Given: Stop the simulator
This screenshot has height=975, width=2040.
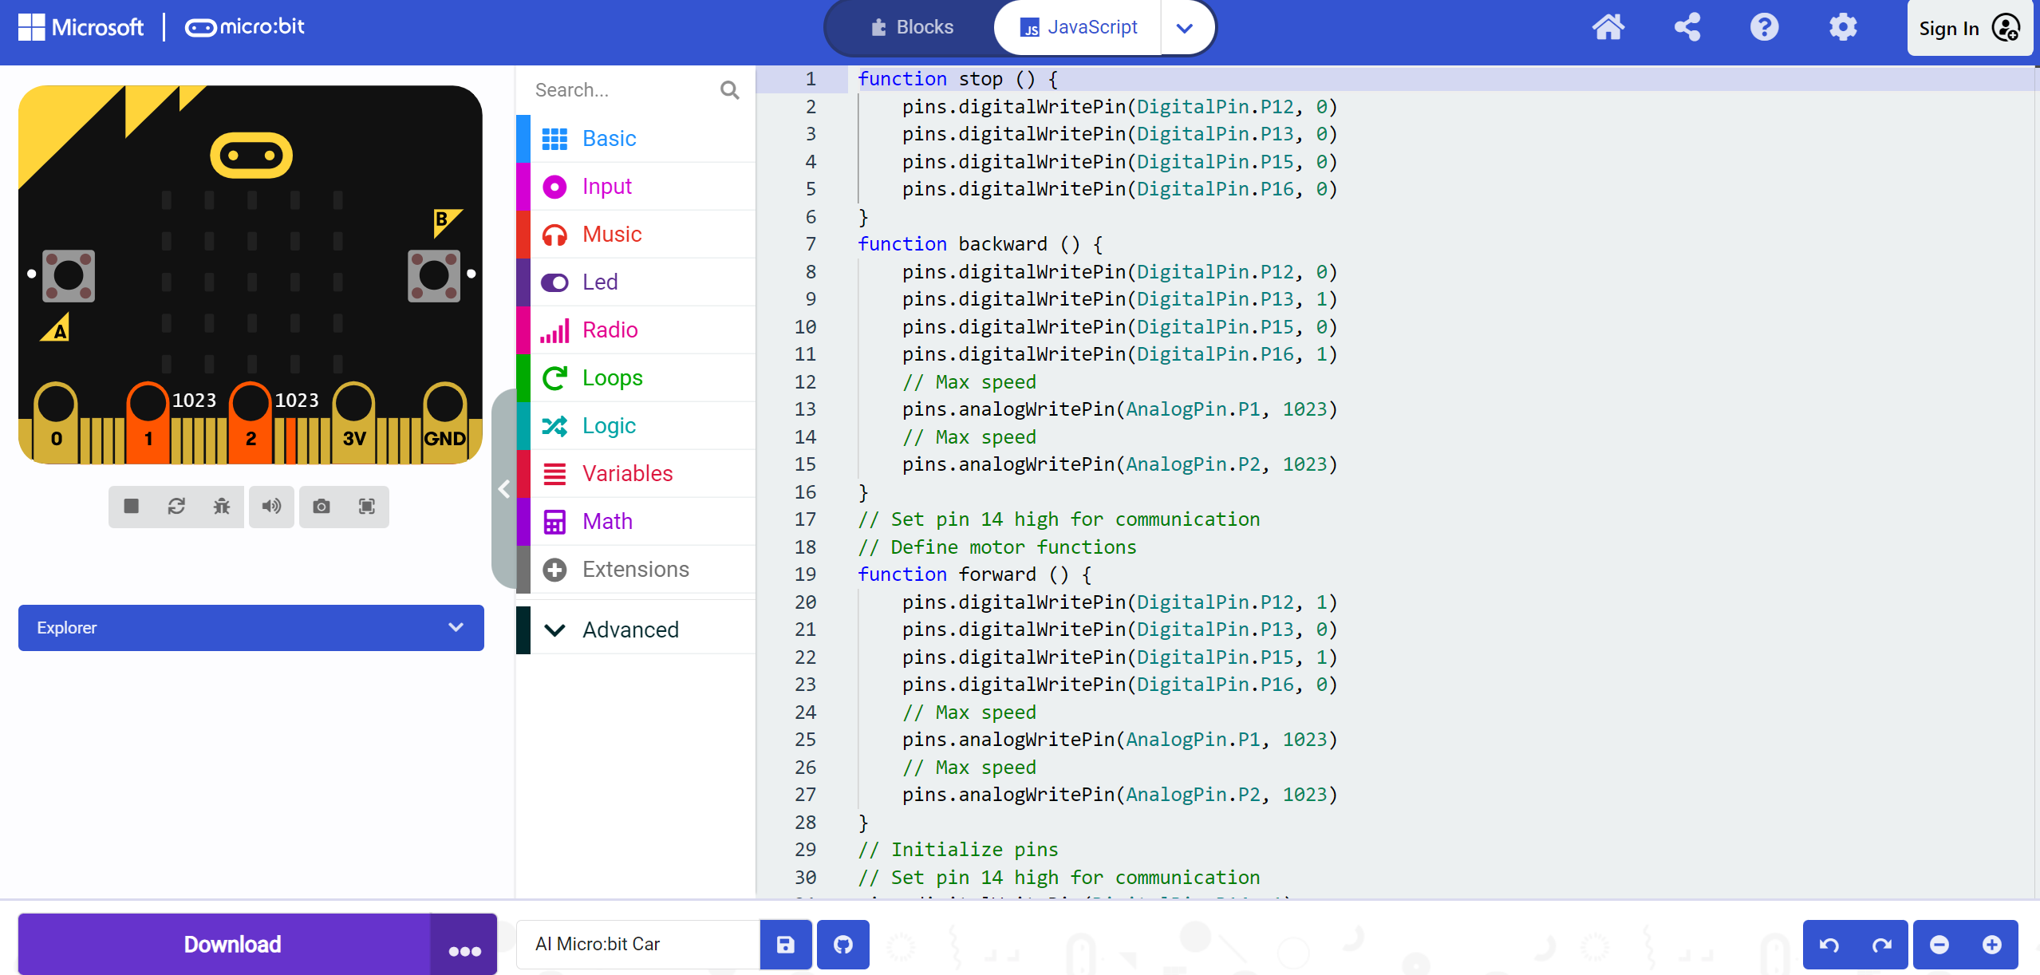Looking at the screenshot, I should point(132,506).
